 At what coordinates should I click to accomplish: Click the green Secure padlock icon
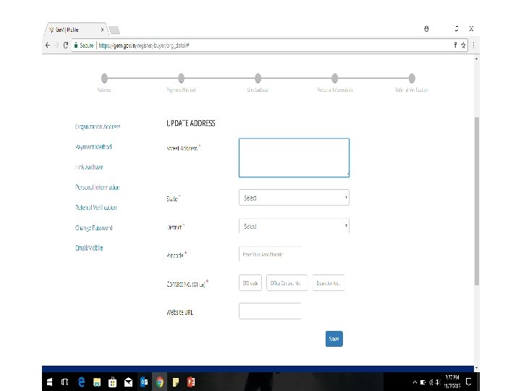(76, 45)
